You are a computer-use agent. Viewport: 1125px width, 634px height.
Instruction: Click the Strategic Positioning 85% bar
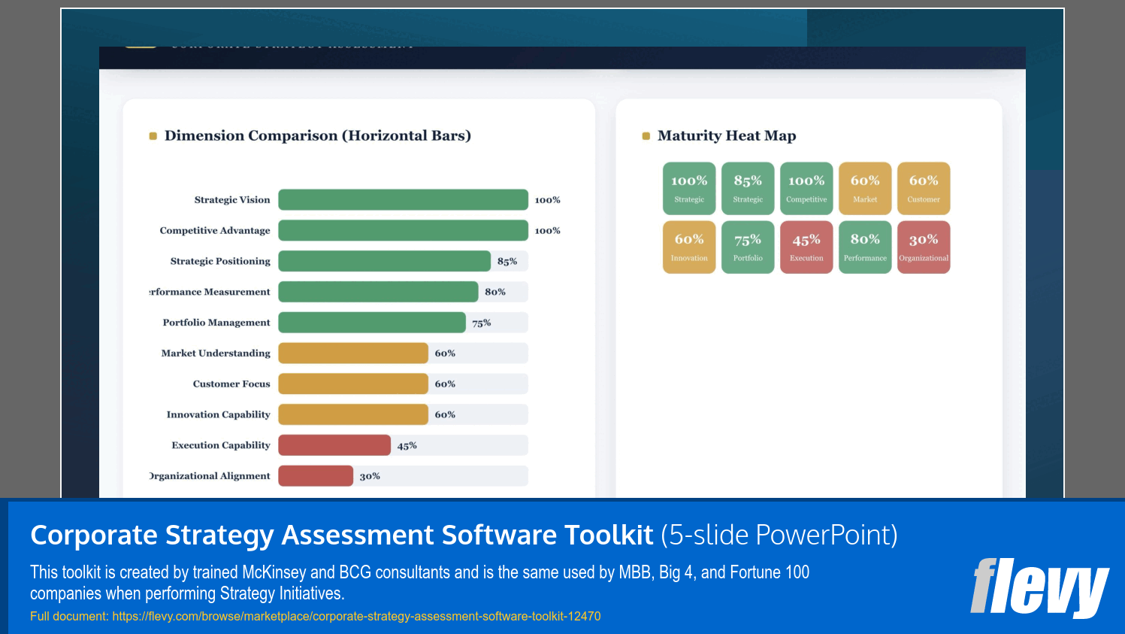(384, 261)
